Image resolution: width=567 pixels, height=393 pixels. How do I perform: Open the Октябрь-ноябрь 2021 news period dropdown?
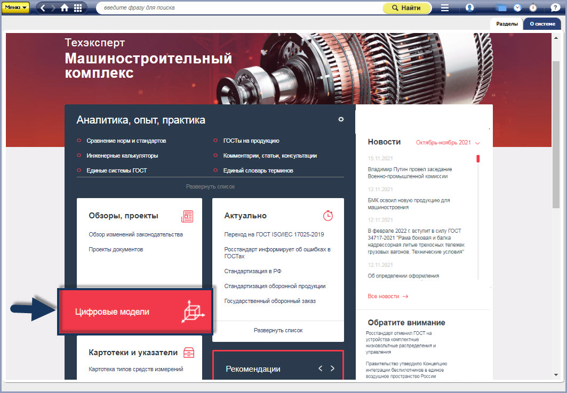click(x=448, y=143)
